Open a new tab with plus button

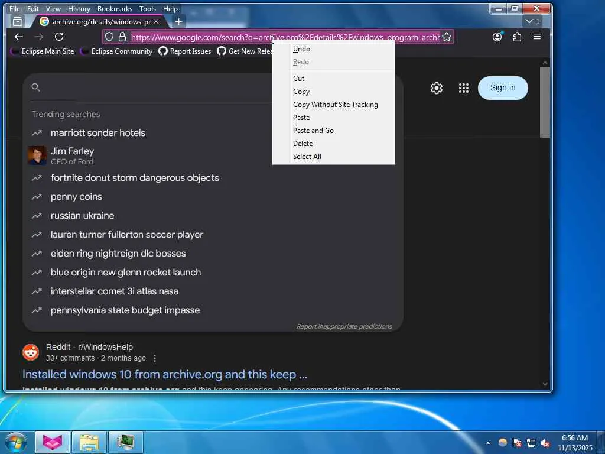coord(178,22)
